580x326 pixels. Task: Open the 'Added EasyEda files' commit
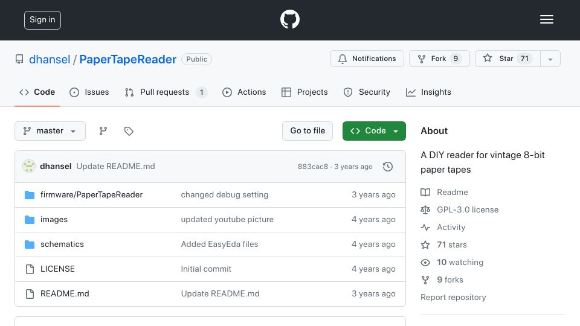click(x=219, y=245)
